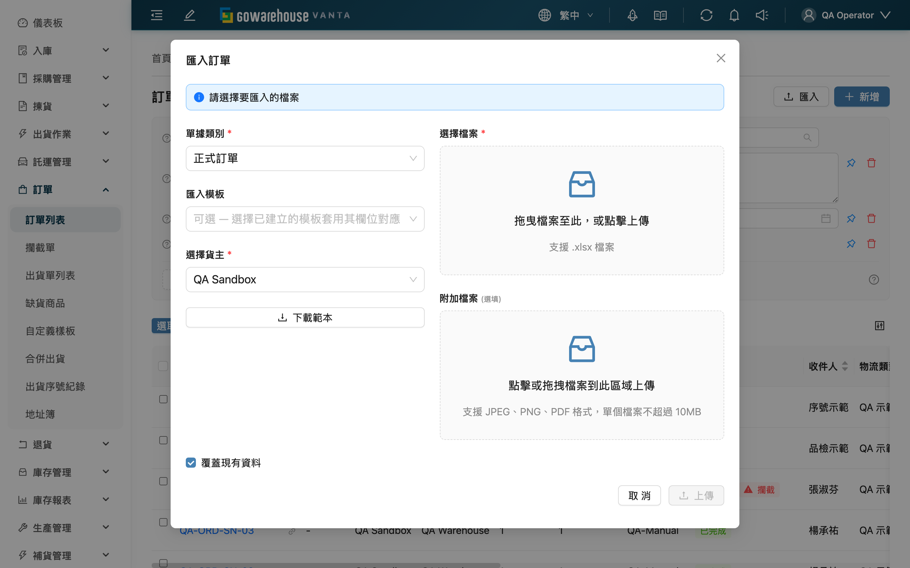Click the 下載範本 button
This screenshot has width=910, height=568.
point(305,317)
